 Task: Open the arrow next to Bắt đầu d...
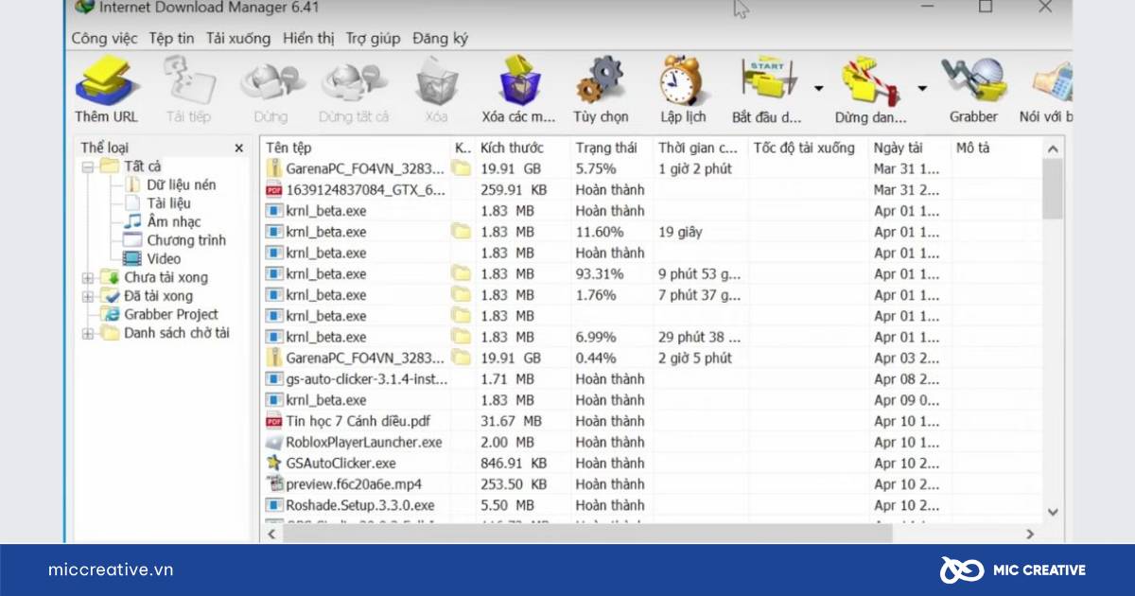click(818, 88)
